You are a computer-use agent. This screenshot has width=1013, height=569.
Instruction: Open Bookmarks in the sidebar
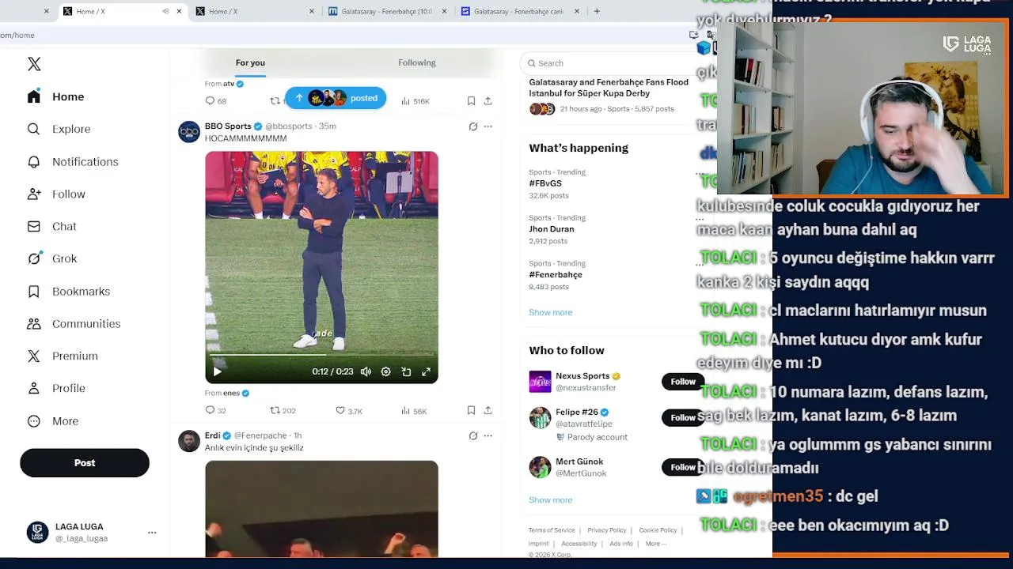[68, 291]
